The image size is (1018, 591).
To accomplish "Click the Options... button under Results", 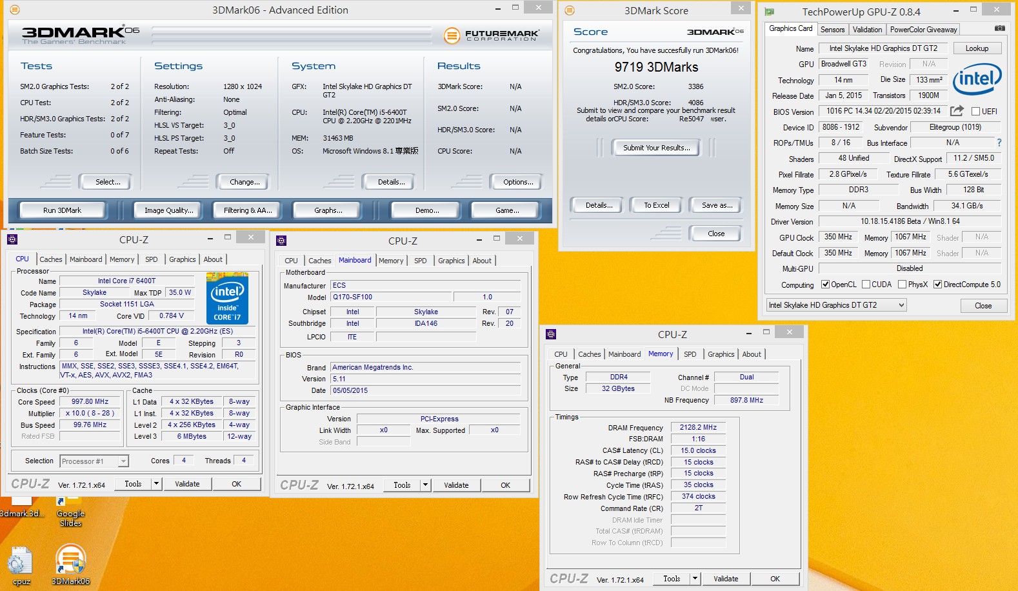I will (x=518, y=182).
